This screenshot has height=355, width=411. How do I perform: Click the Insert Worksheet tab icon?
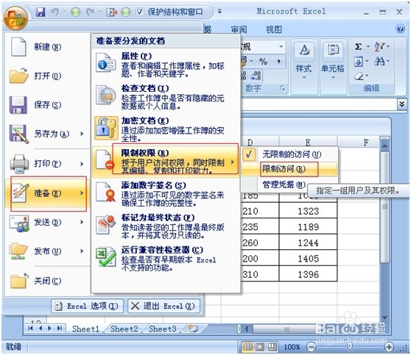[193, 329]
